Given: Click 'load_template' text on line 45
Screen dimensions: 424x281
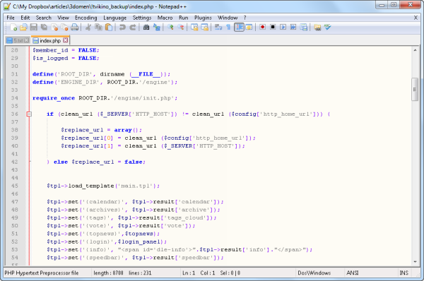Looking at the screenshot, I should tap(91, 186).
